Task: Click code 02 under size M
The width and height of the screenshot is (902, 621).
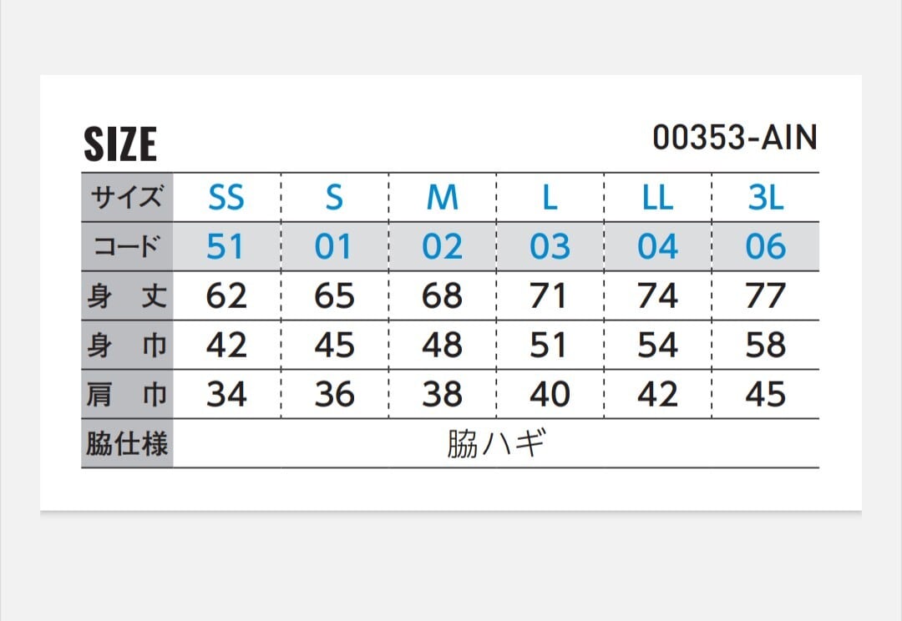Action: tap(442, 247)
